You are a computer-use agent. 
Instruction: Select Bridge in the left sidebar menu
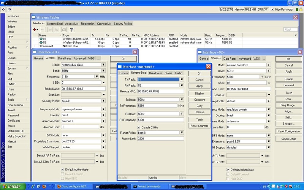coord(11,27)
